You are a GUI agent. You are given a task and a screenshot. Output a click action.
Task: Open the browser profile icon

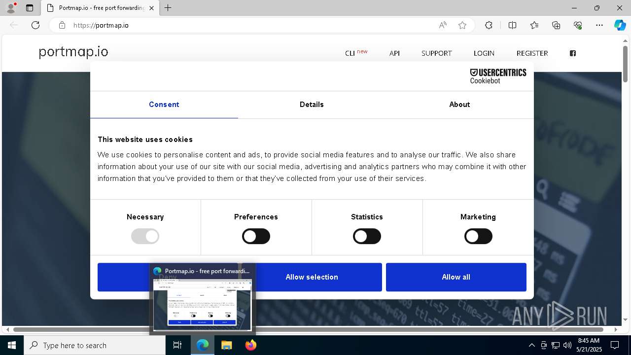10,8
